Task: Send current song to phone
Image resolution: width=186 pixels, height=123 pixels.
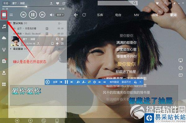Action: point(53,44)
